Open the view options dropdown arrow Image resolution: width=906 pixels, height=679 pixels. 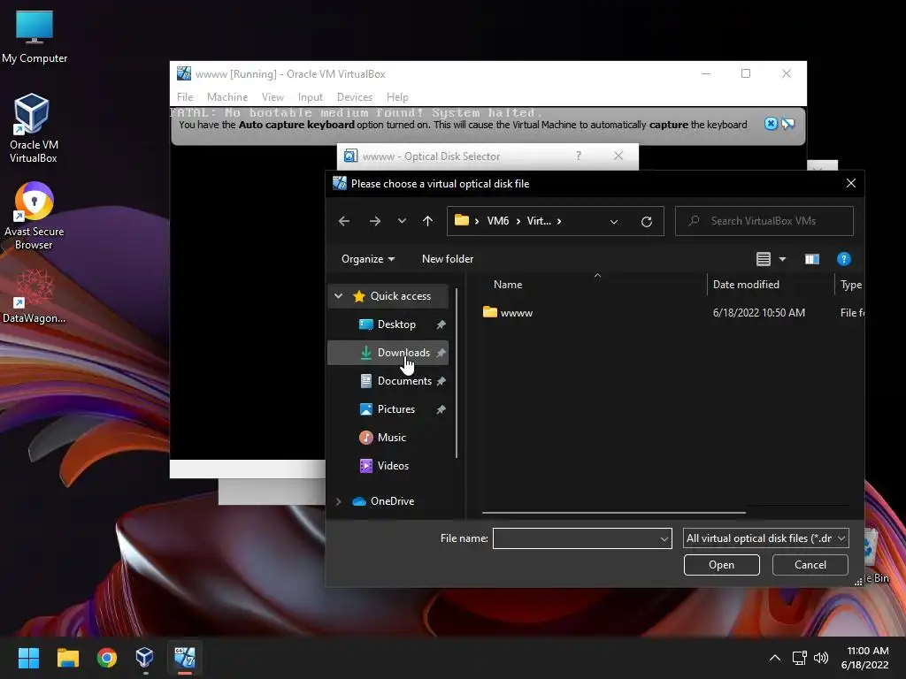tap(782, 259)
